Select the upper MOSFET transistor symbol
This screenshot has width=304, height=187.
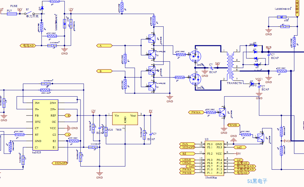click(x=195, y=56)
